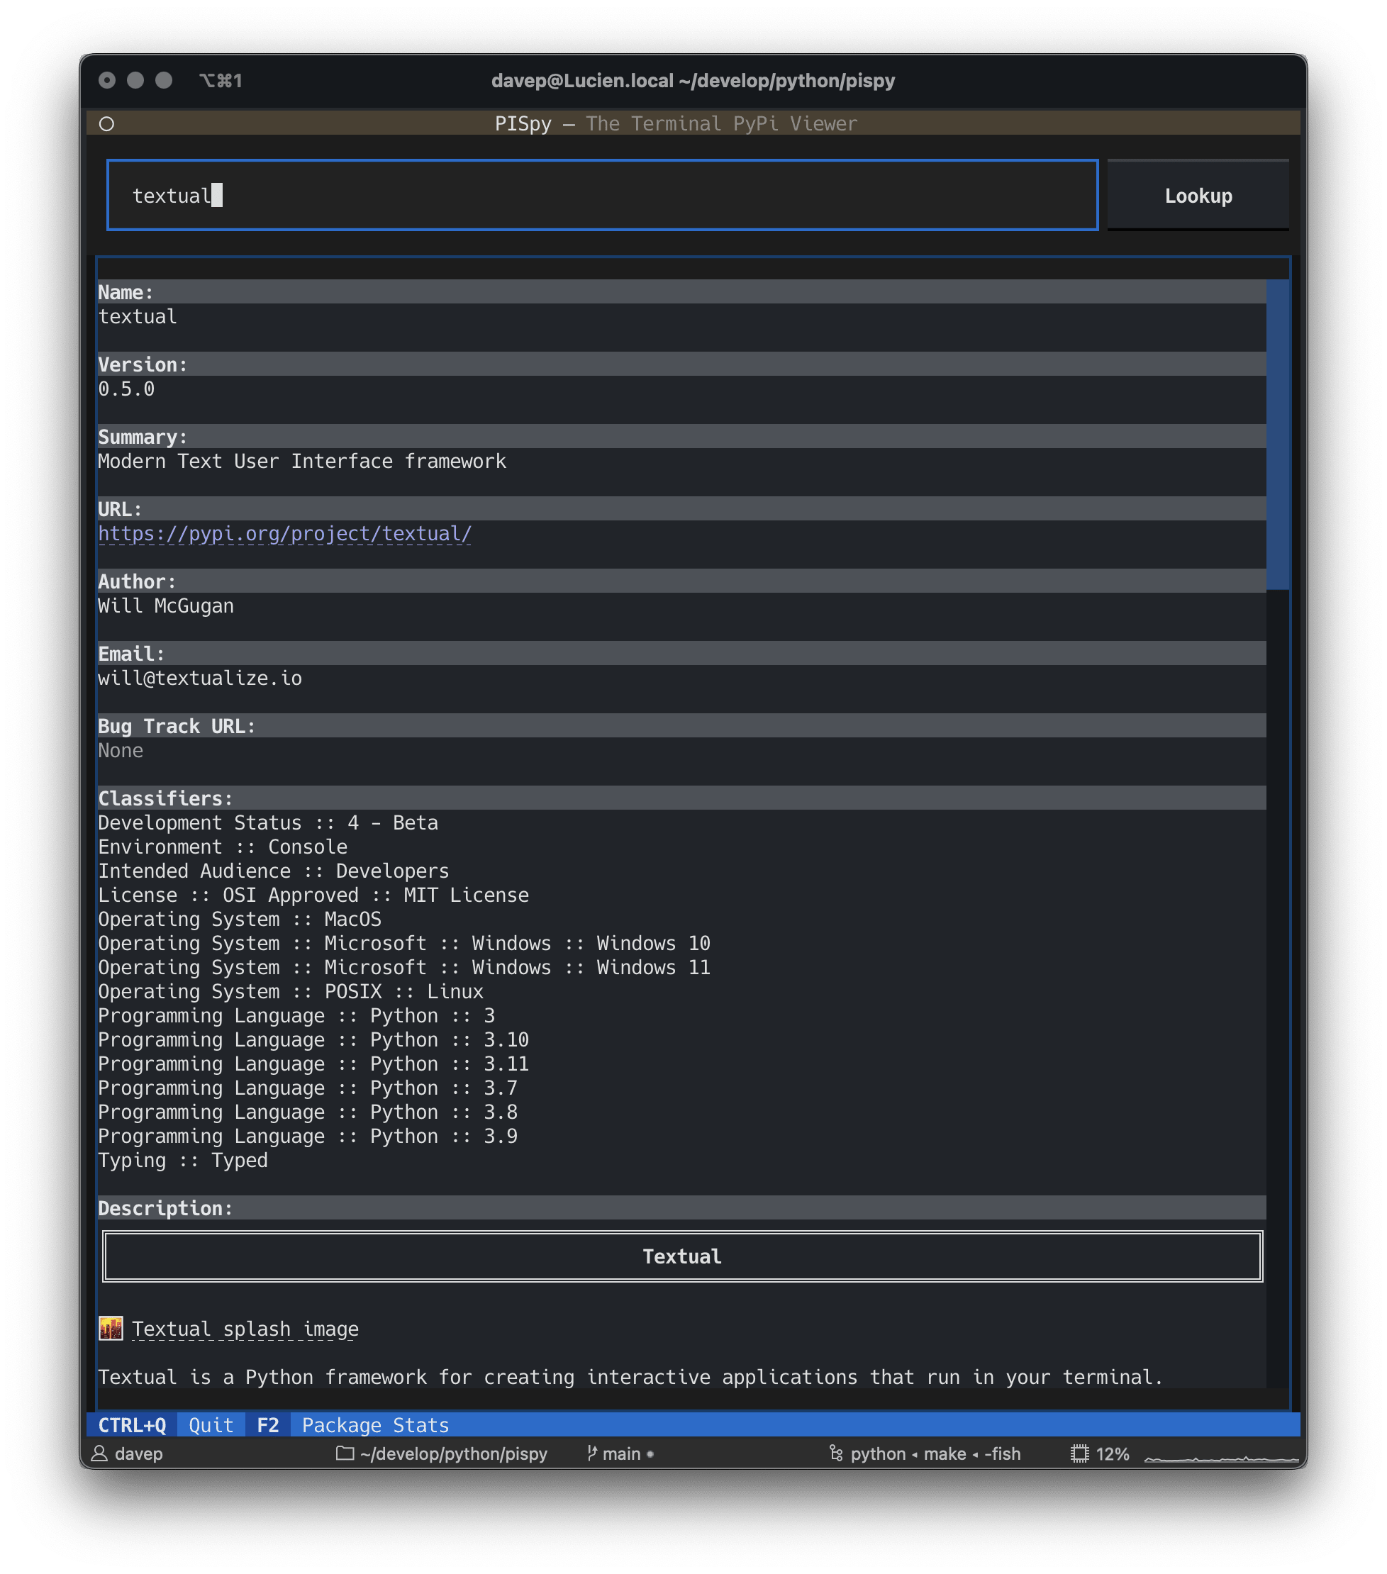Click the modified dot after the main branch
This screenshot has height=1574, width=1387.
pos(651,1456)
